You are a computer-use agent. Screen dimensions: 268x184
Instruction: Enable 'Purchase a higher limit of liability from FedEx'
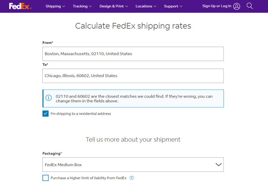click(45, 178)
